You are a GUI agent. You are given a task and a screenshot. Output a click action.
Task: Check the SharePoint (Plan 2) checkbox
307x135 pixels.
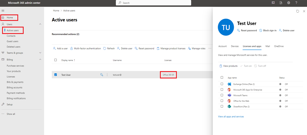coord(222,106)
